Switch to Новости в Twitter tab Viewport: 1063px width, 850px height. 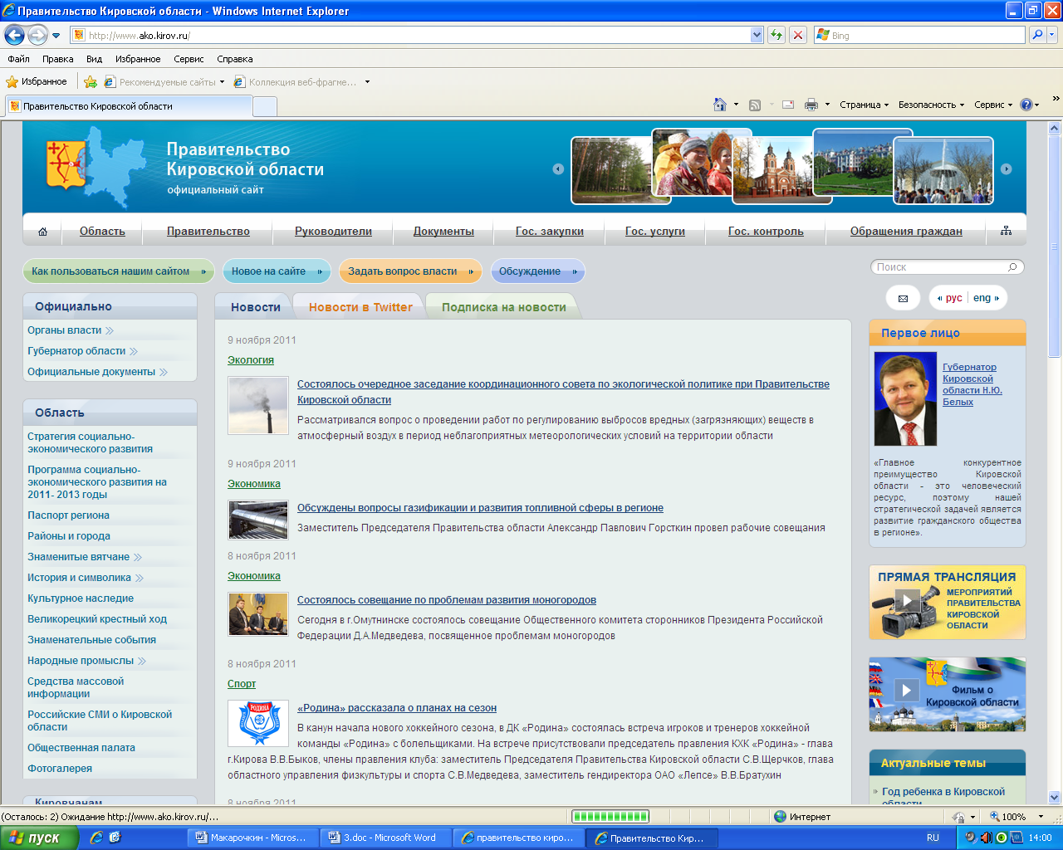(x=360, y=307)
